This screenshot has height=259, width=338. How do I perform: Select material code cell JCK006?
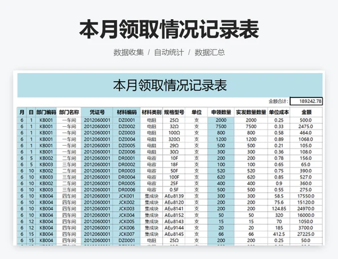(127, 228)
